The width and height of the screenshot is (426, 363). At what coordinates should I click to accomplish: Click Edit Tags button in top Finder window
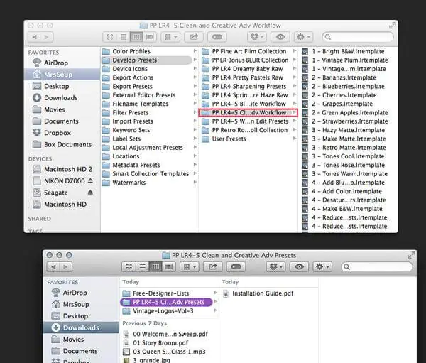pos(217,37)
